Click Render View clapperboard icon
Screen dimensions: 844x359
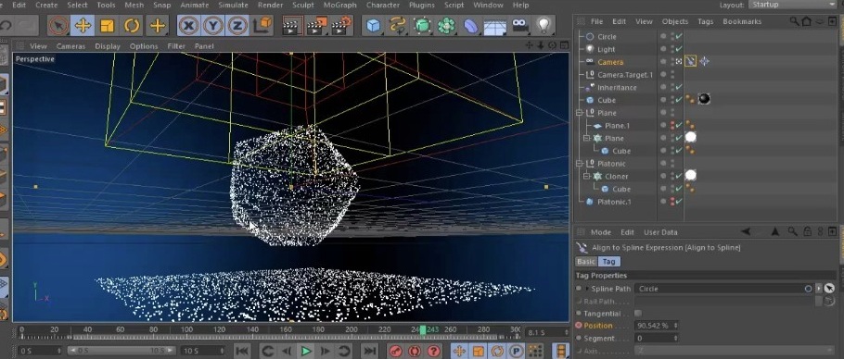tap(292, 25)
